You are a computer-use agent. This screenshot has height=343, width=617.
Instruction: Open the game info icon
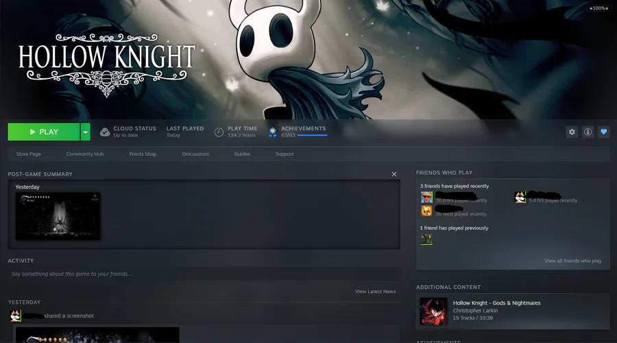click(588, 132)
